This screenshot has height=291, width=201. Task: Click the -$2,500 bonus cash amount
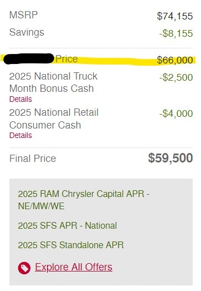(176, 77)
